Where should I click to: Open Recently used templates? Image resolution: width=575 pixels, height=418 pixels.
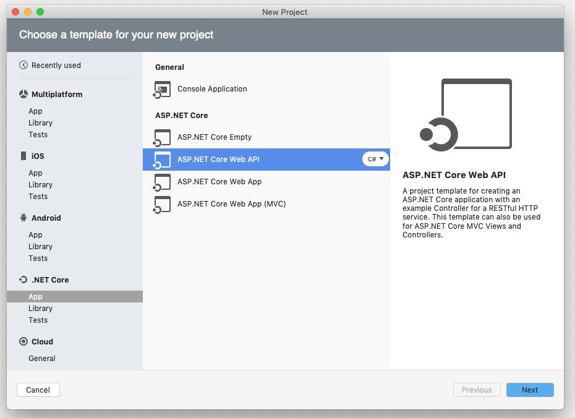(56, 66)
